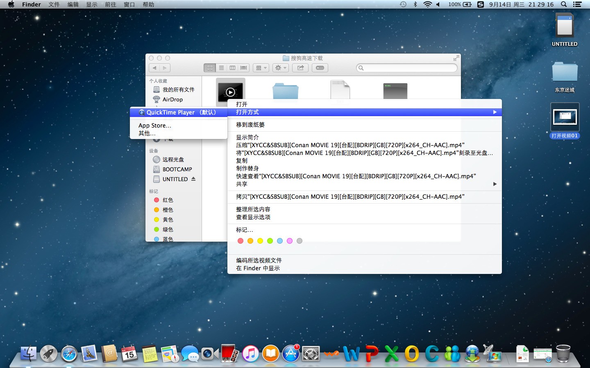
Task: Open battery status menu showing 100%
Action: 460,4
